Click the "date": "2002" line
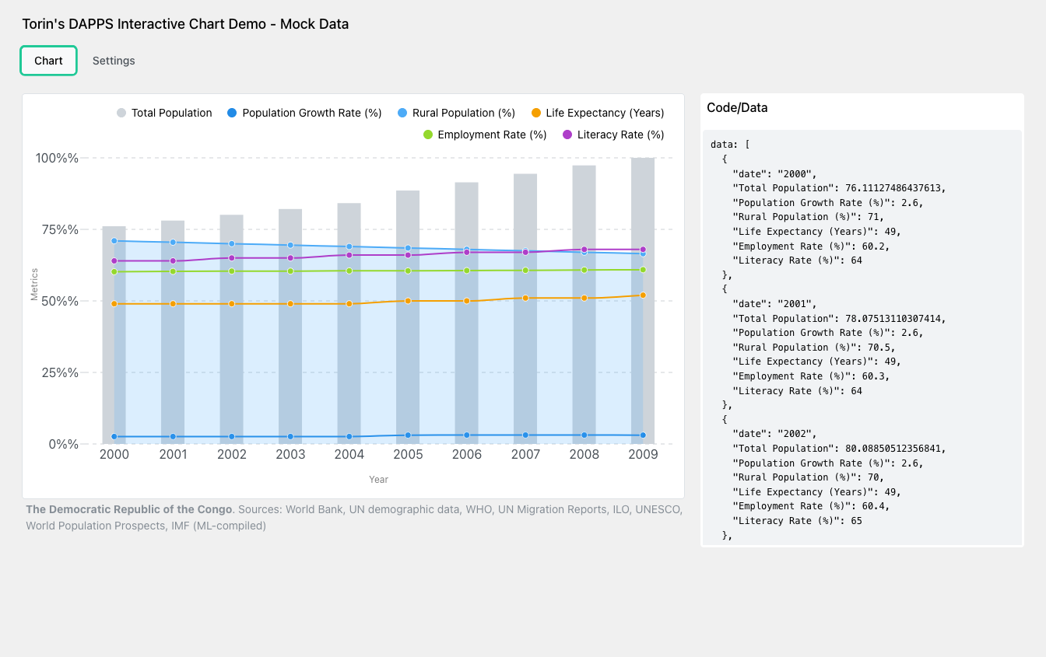The image size is (1046, 657). 774,434
